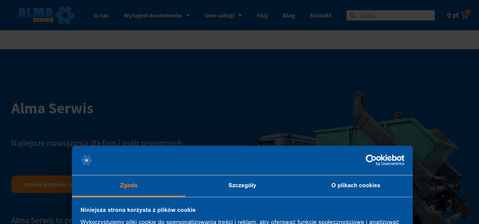This screenshot has width=479, height=224.
Task: Open the shopping cart icon
Action: tap(465, 16)
